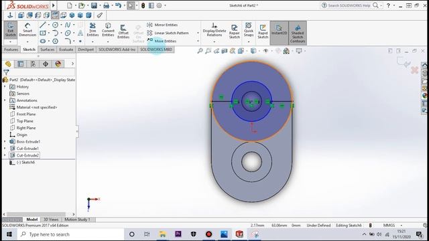Switch to the Surfaces tab
Viewport: 429px width, 241px height.
pyautogui.click(x=48, y=50)
